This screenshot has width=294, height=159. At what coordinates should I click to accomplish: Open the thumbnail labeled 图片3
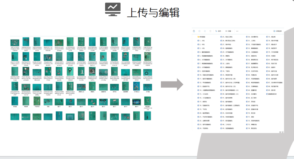pyautogui.click(x=81, y=103)
